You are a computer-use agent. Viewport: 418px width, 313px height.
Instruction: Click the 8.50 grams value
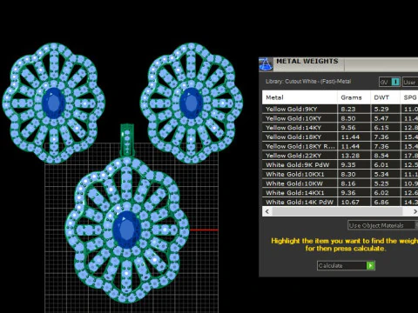pyautogui.click(x=348, y=118)
